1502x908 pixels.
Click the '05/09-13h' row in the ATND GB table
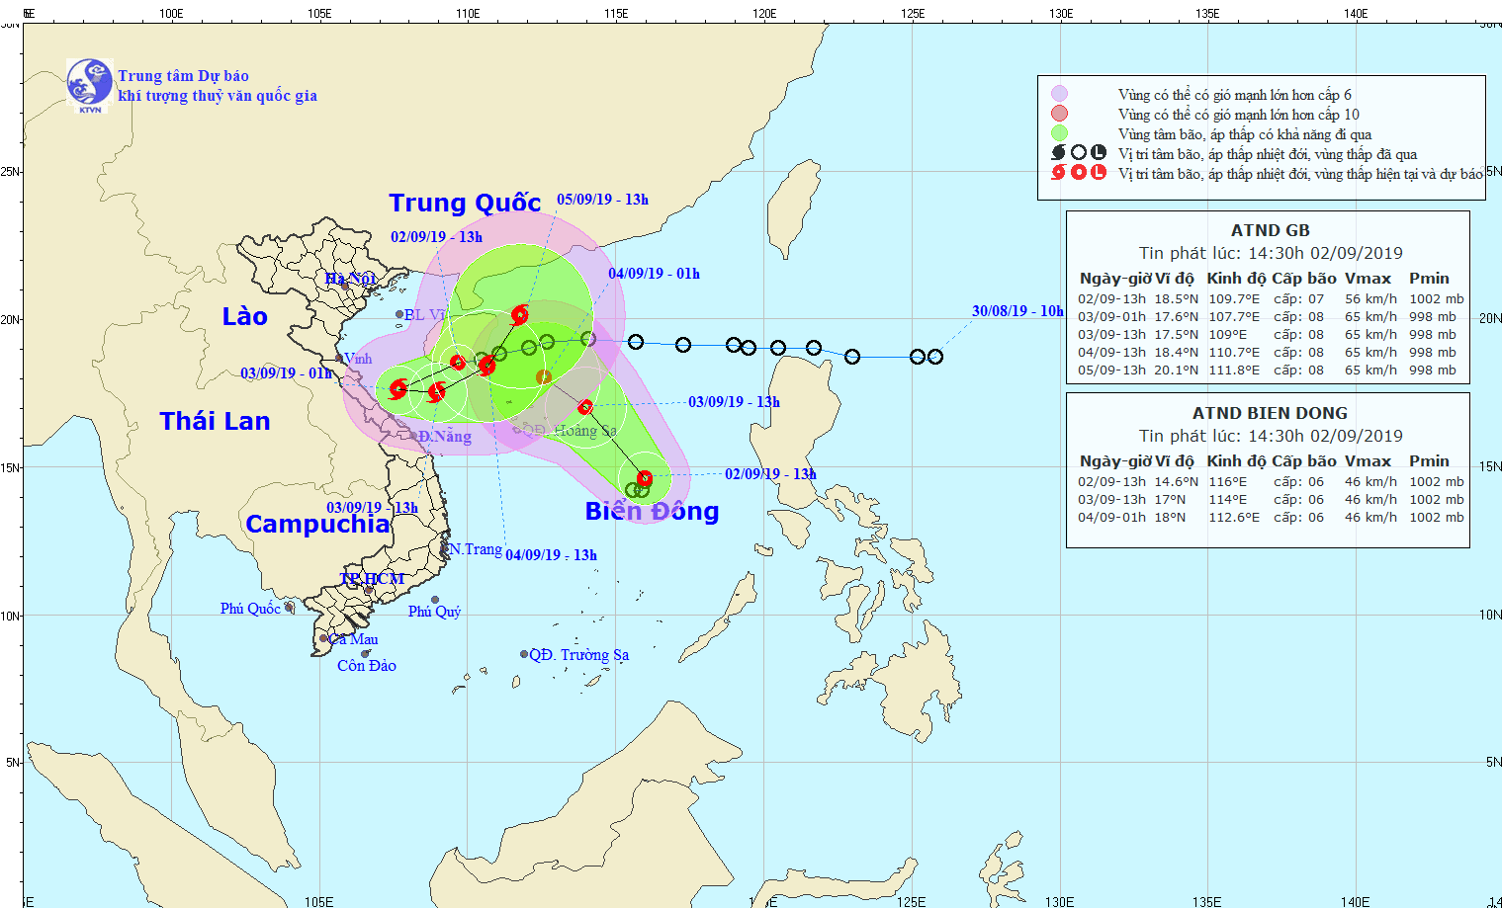[1271, 371]
